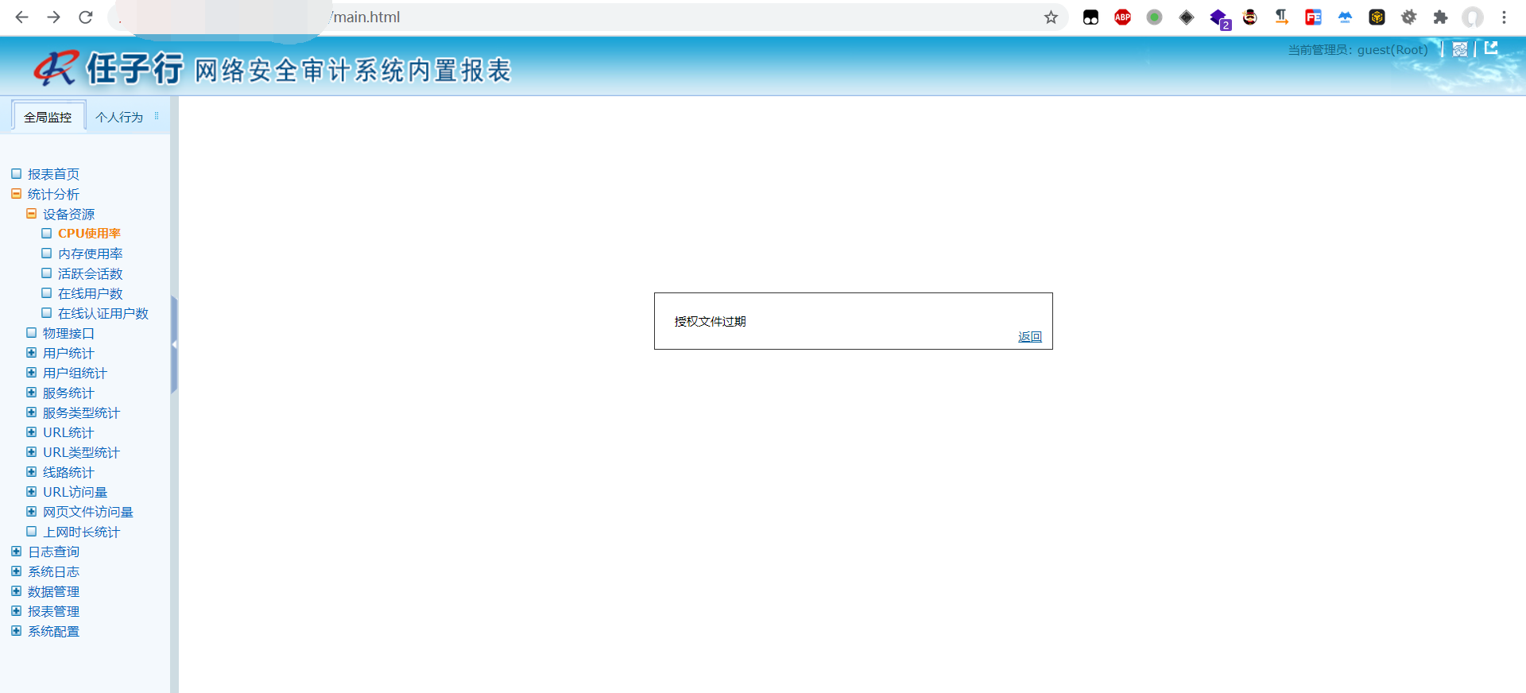This screenshot has width=1526, height=693.
Task: Open 报表首页 in the sidebar
Action: pyautogui.click(x=53, y=174)
